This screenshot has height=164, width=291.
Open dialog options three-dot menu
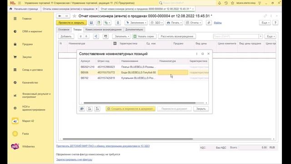pyautogui.click(x=197, y=54)
